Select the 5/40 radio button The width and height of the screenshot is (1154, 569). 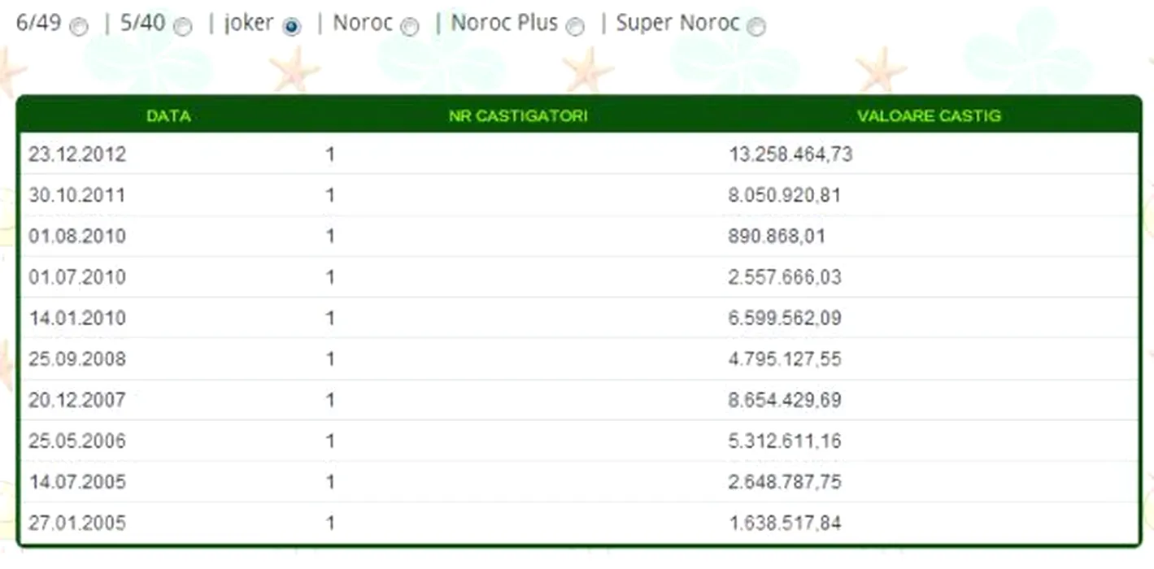tap(184, 27)
